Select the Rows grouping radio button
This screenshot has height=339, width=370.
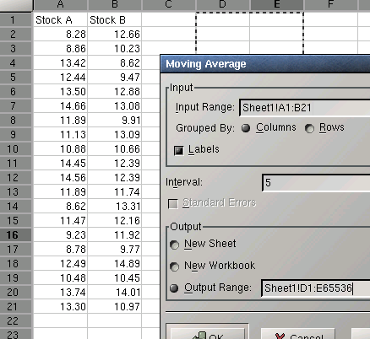pyautogui.click(x=309, y=128)
